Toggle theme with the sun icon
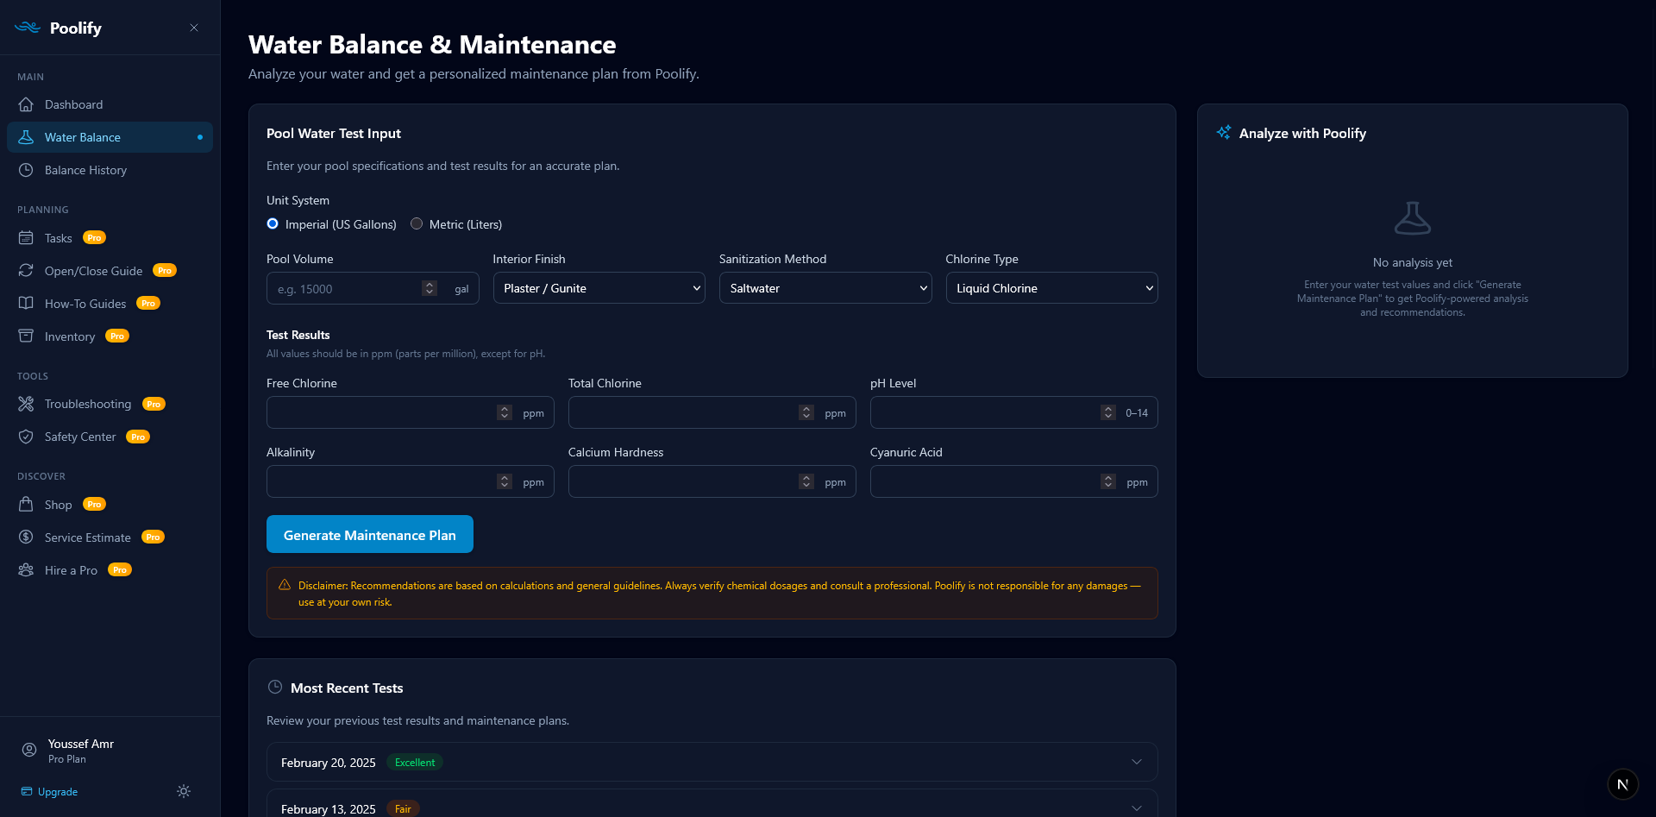The width and height of the screenshot is (1656, 817). point(184,791)
